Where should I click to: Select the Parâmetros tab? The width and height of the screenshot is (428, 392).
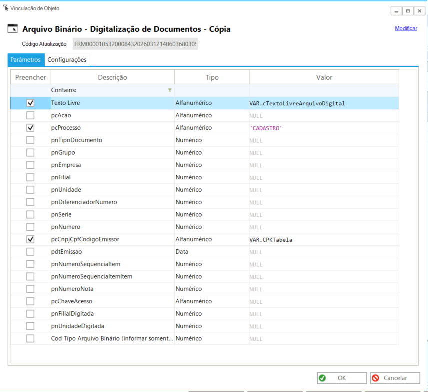point(25,60)
